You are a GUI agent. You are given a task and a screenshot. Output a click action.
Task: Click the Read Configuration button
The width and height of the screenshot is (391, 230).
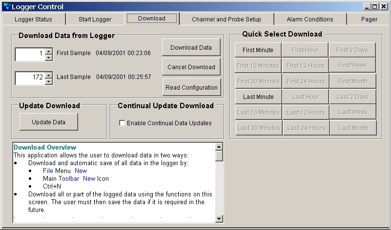(x=191, y=87)
